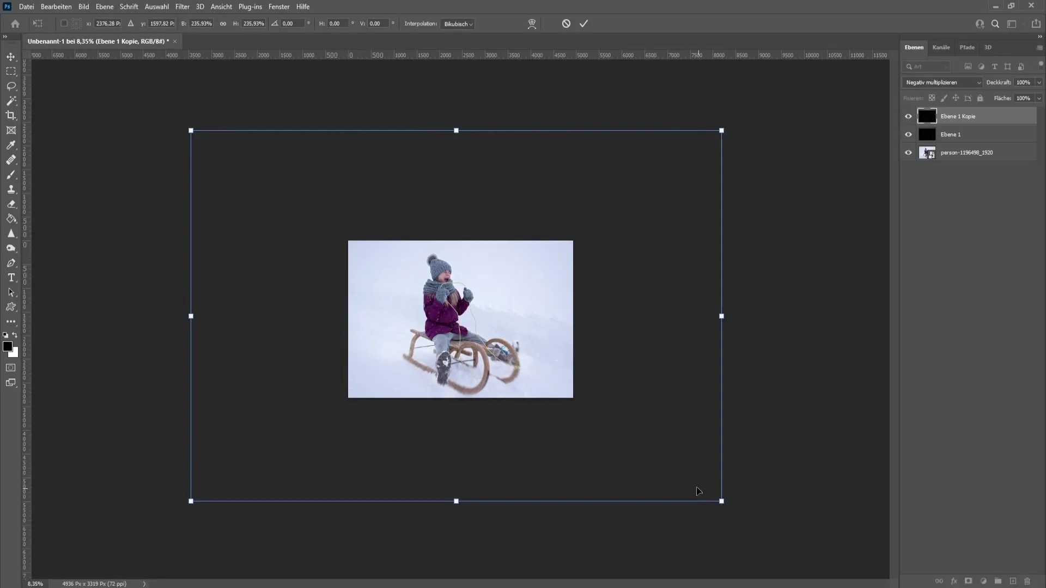Select the Clone Stamp tool
Screen dimensions: 1046x588
(11, 189)
